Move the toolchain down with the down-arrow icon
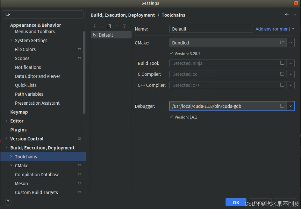 point(125,26)
